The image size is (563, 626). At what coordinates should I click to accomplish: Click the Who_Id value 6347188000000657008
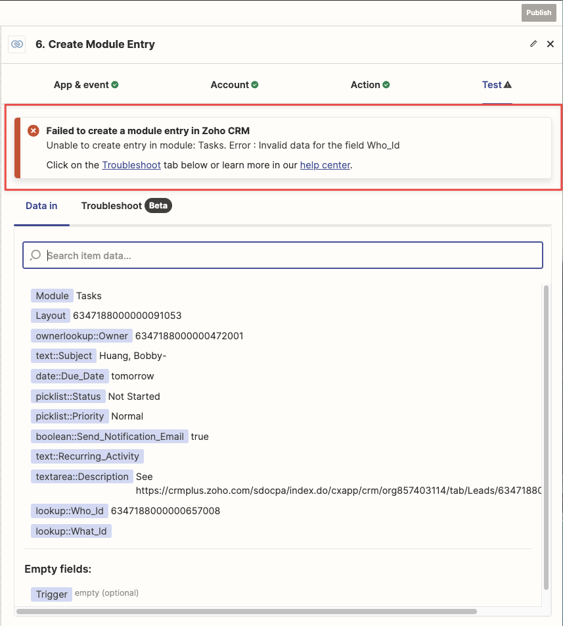pyautogui.click(x=166, y=511)
